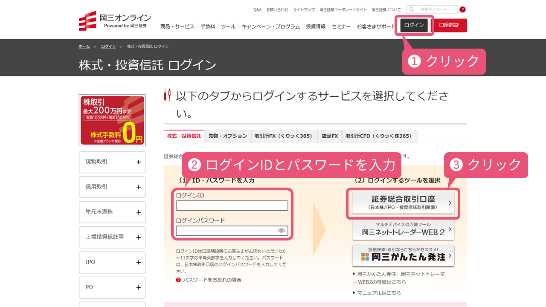Viewport: 546px width, 307px height.
Task: Click the search magnifier icon
Action: (x=411, y=9)
